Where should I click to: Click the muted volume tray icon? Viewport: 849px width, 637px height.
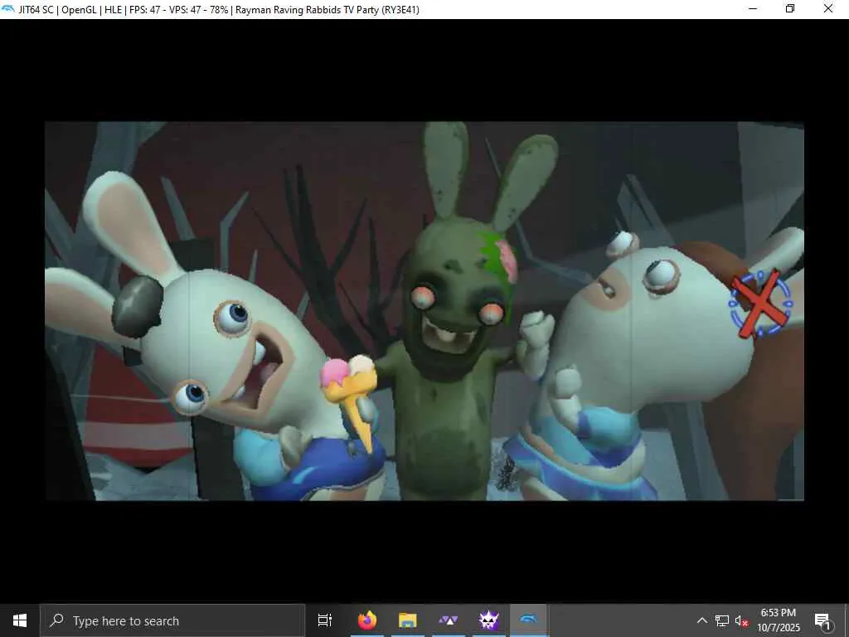tap(742, 621)
